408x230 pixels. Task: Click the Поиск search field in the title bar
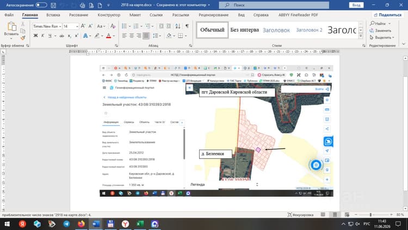pos(274,5)
